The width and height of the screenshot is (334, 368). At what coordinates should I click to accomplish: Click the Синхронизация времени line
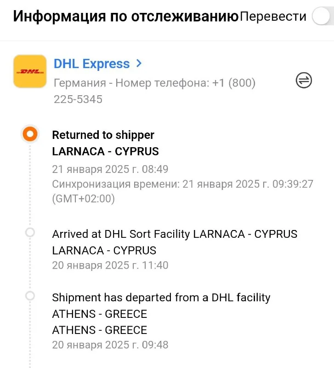pos(182,184)
